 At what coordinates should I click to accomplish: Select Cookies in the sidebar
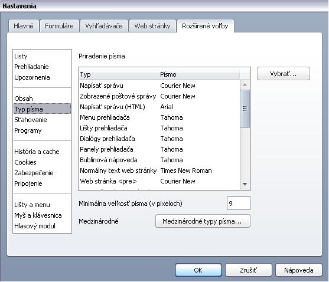coord(42,162)
